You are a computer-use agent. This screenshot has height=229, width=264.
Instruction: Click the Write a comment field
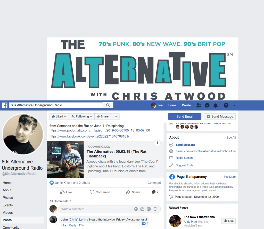(96, 209)
